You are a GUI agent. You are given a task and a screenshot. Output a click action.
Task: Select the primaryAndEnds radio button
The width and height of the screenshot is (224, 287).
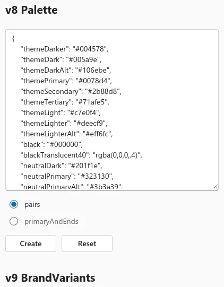[14, 221]
